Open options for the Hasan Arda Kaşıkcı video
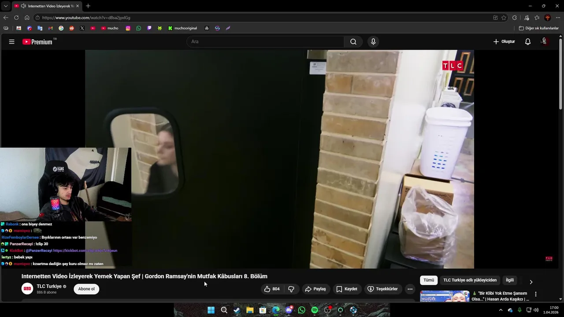The height and width of the screenshot is (317, 564). (x=536, y=294)
